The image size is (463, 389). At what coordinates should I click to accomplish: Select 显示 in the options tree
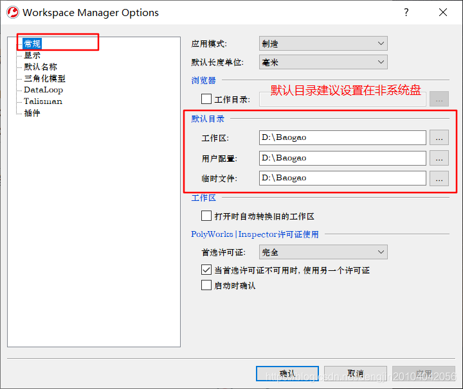[32, 55]
